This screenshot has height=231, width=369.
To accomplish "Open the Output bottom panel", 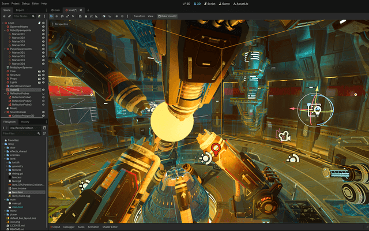I will [x=55, y=227].
